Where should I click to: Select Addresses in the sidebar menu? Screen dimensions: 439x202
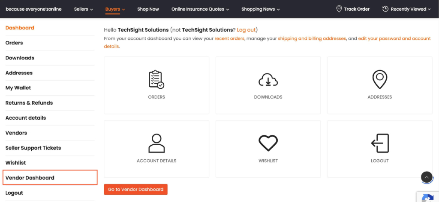19,73
